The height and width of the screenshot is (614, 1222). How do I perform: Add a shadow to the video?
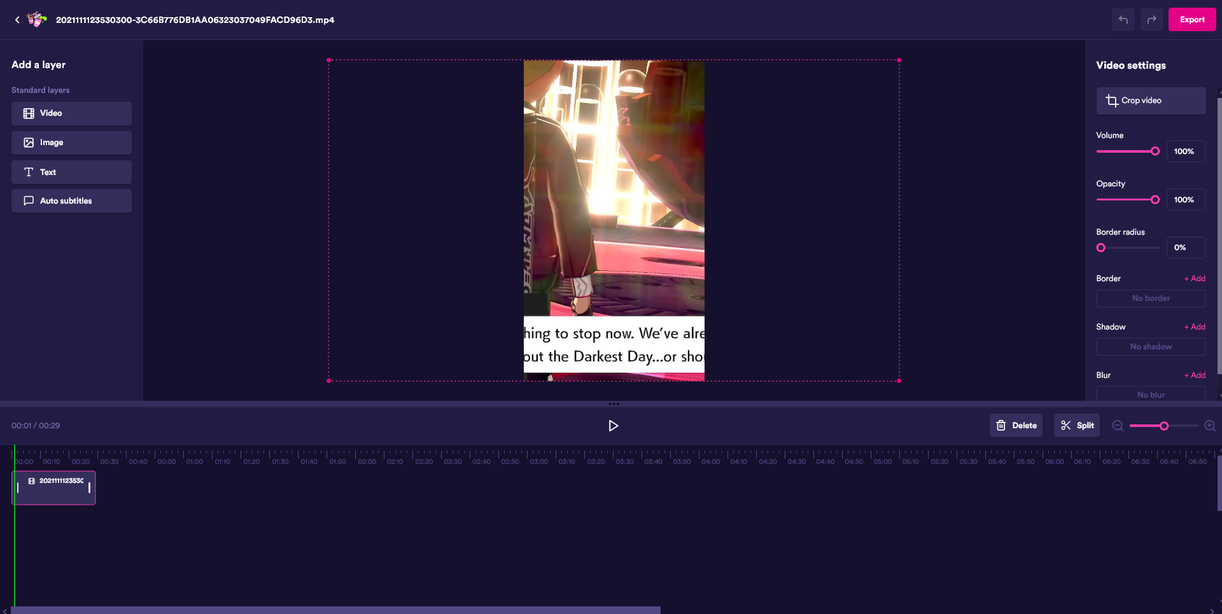pyautogui.click(x=1195, y=327)
